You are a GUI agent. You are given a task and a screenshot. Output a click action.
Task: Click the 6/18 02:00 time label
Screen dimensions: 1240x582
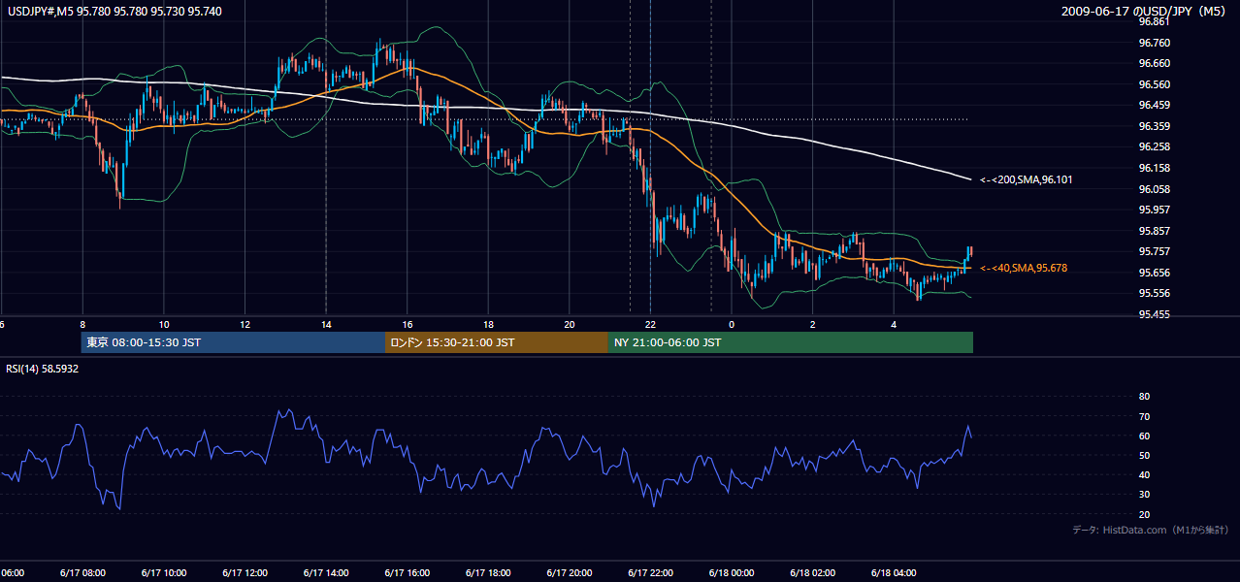point(812,573)
